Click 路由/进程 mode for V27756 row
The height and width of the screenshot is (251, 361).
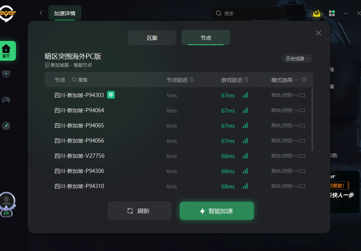(x=288, y=156)
